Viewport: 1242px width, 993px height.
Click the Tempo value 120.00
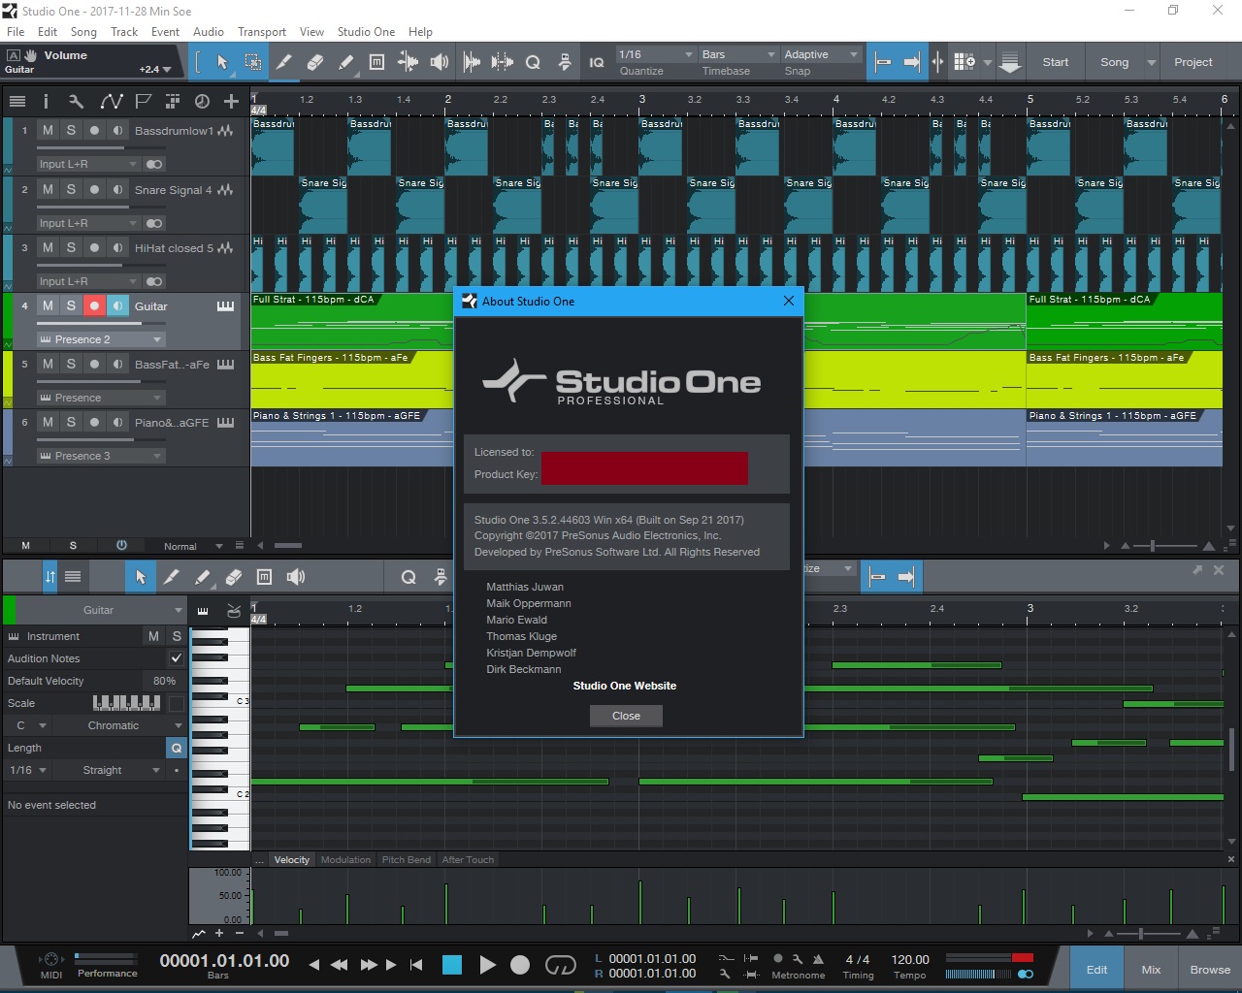click(910, 960)
